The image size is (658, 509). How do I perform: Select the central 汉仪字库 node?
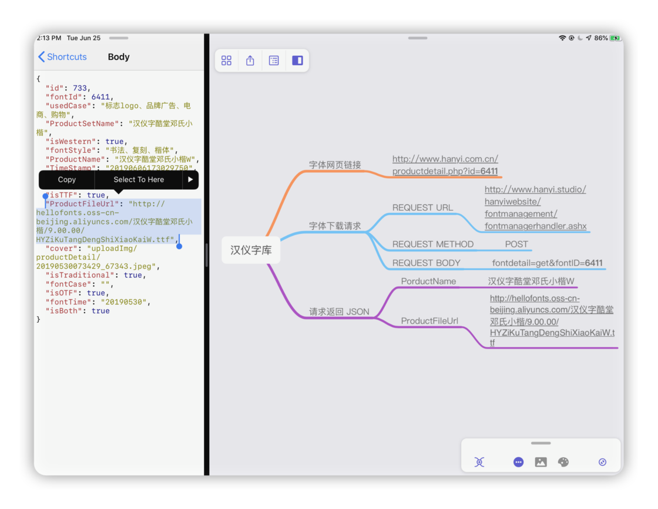(x=251, y=250)
